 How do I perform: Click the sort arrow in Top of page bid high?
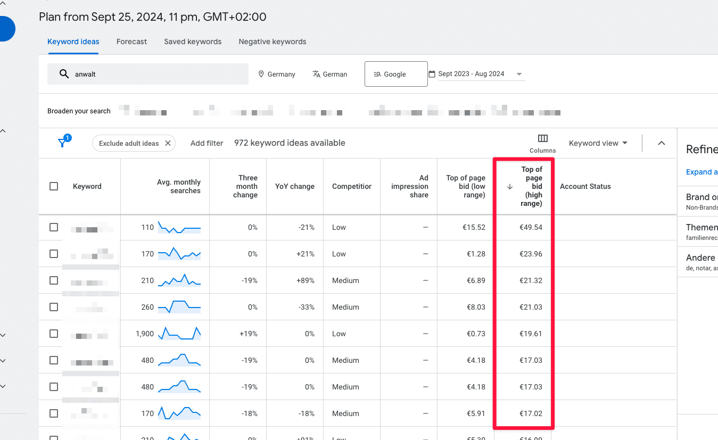coord(509,187)
